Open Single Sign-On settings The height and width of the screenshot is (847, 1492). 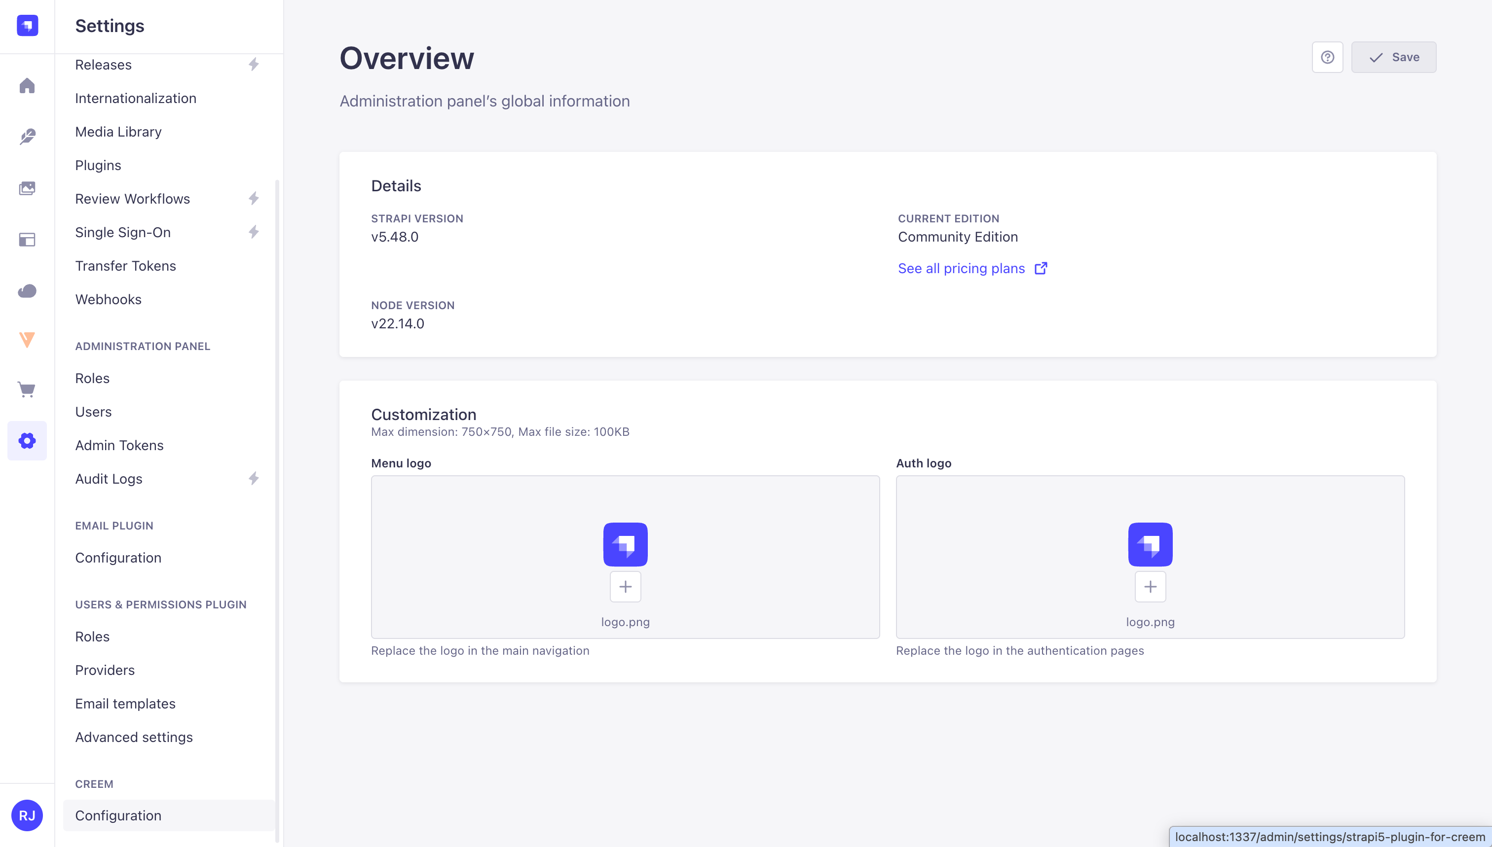(x=123, y=232)
